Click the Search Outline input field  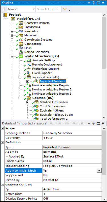tap(49, 9)
